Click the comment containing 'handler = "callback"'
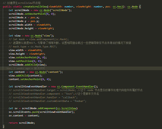The height and width of the screenshot is (129, 162). click(43, 97)
